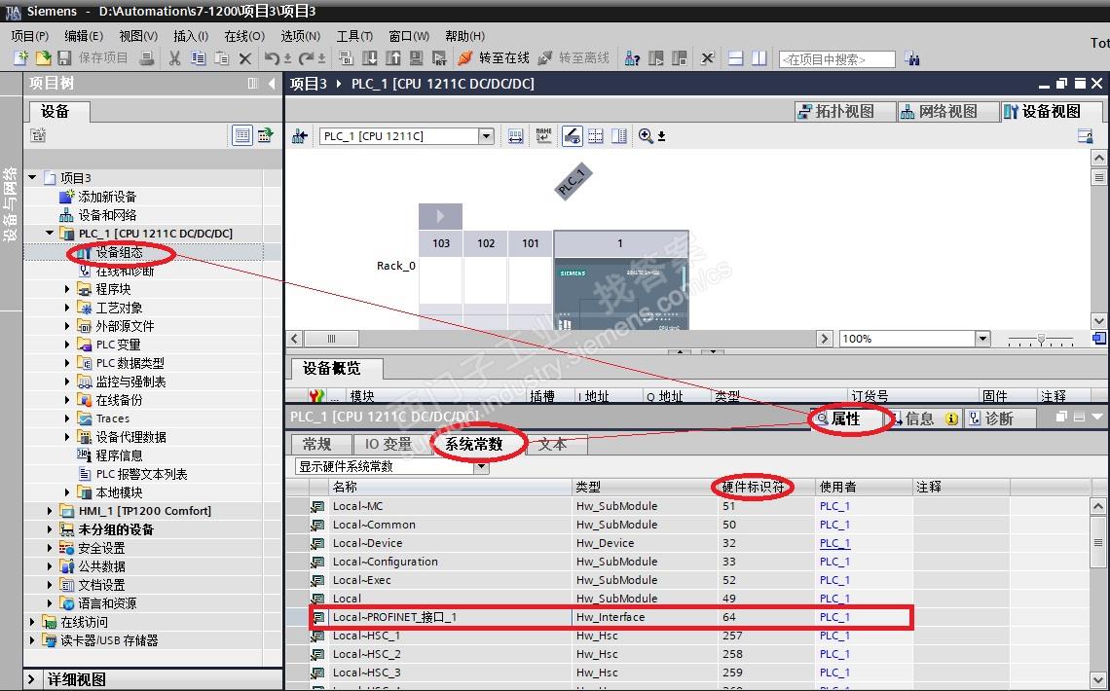Open the 诊断 diagnostics tab
This screenshot has width=1110, height=691.
tap(998, 418)
